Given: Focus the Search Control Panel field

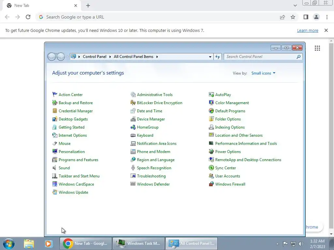Looking at the screenshot, I should click(x=263, y=57).
